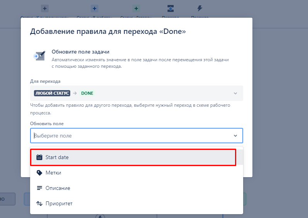Select the Приоритет field option
Image resolution: width=308 pixels, height=218 pixels.
pos(137,203)
